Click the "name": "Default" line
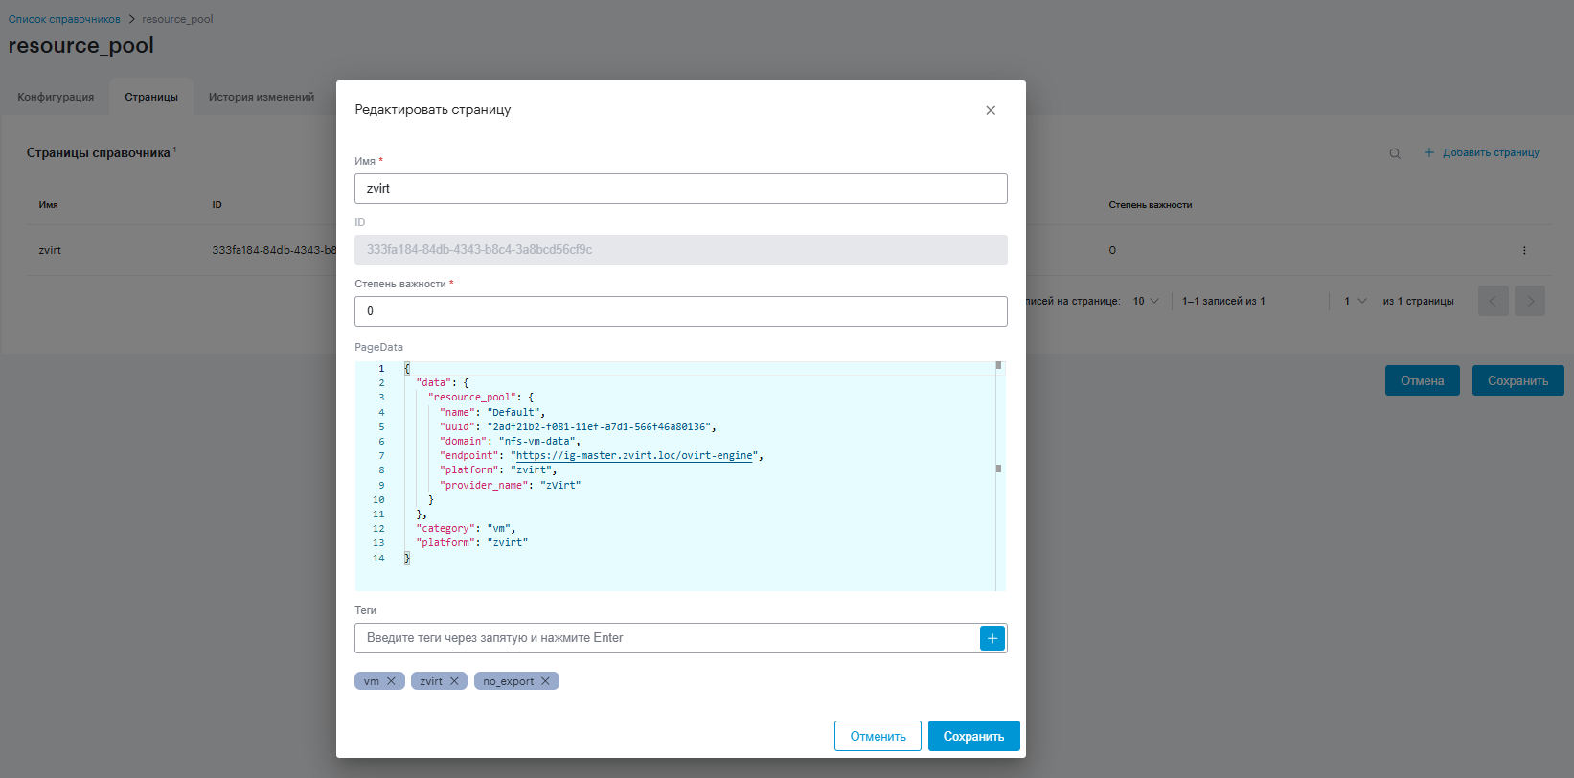This screenshot has width=1574, height=778. tap(492, 413)
